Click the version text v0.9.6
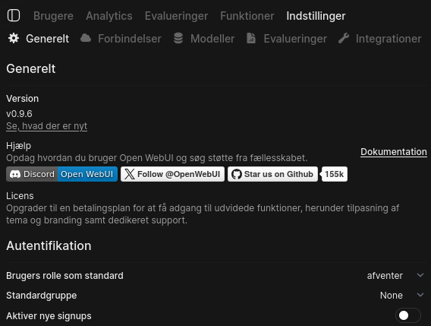This screenshot has height=326, width=431. coord(19,113)
